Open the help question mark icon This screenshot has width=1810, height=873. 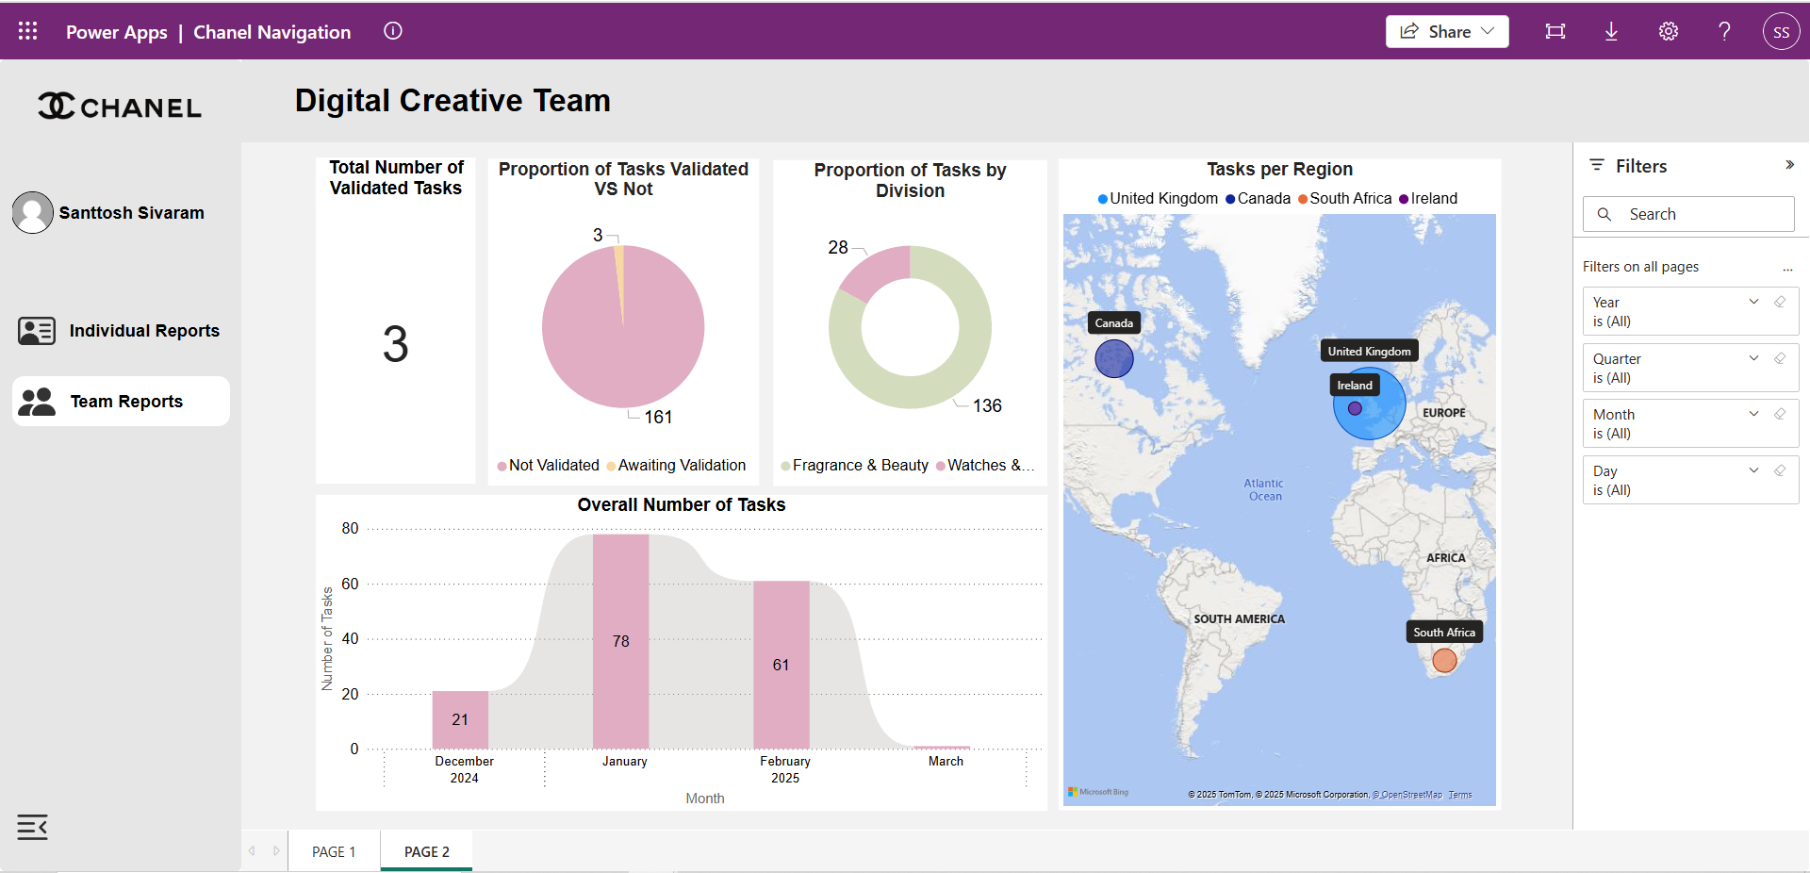(1724, 31)
